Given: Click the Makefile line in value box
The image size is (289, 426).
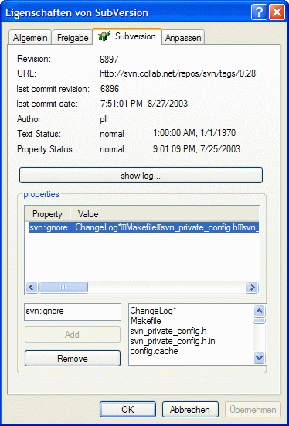Looking at the screenshot, I should pyautogui.click(x=146, y=321).
